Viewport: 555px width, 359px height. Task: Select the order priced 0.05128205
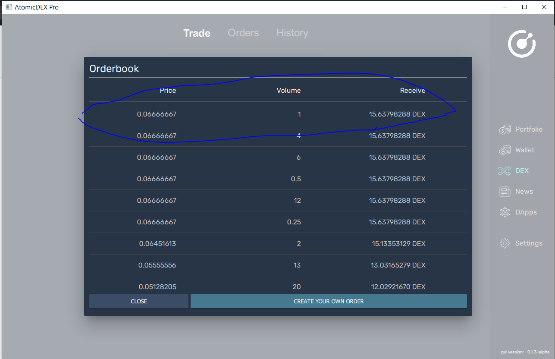pyautogui.click(x=278, y=285)
